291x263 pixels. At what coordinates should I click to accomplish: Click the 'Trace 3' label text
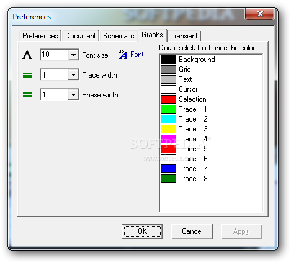pos(193,129)
